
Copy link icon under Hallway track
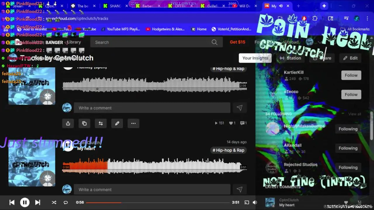(84, 123)
